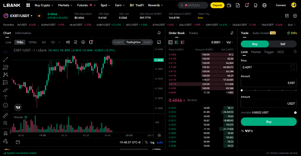
Task: Toggle auto scale on chart
Action: (160, 143)
